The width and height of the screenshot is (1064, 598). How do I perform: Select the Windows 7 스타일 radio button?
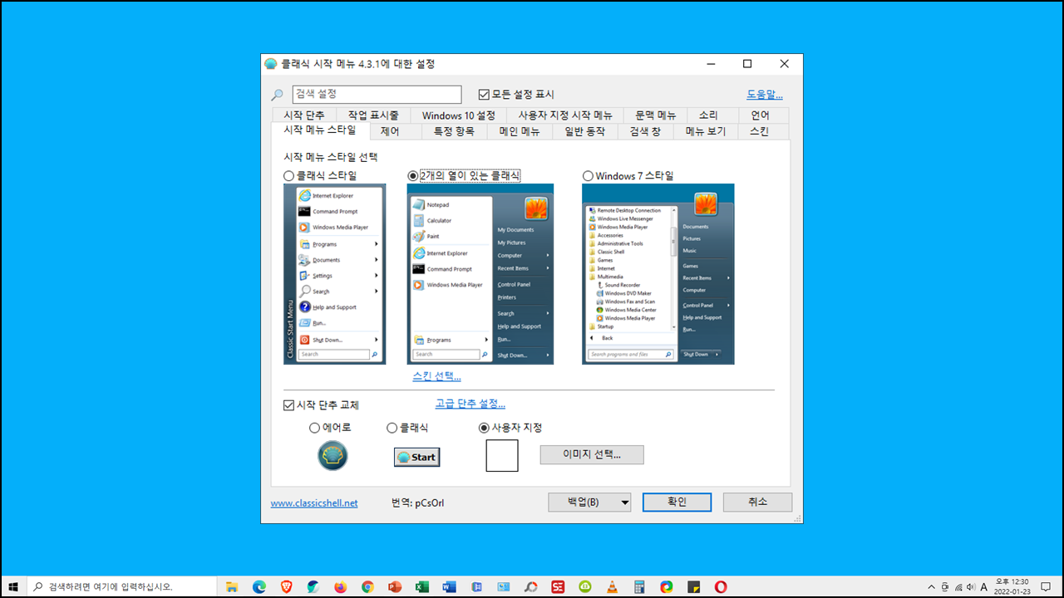point(589,176)
